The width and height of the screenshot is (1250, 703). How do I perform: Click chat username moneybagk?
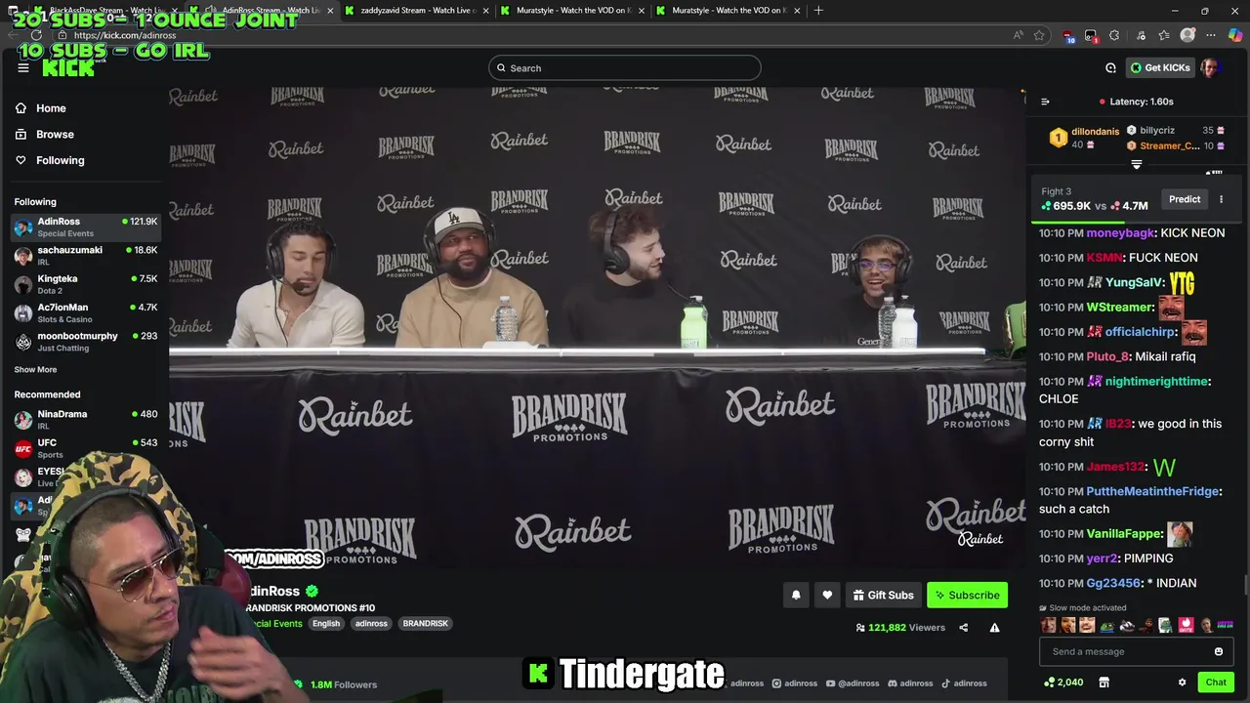[x=1120, y=233]
